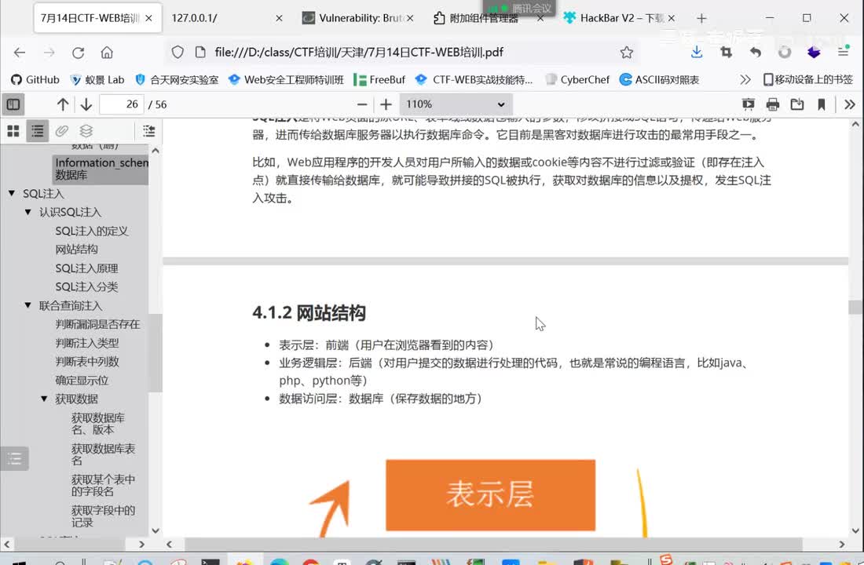Open outline entry SQL注入的定义
864x565 pixels.
91,231
